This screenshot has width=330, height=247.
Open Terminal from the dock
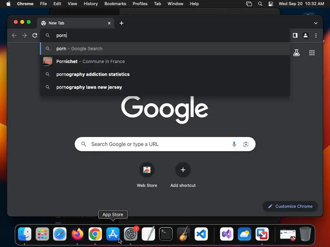coord(166,234)
